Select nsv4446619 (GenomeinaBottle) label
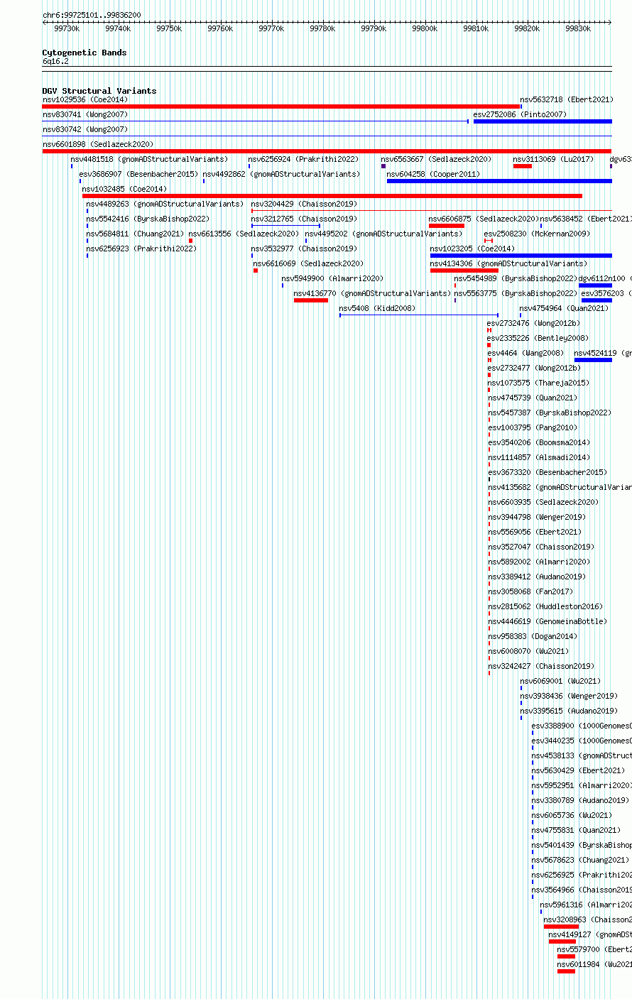 click(x=547, y=621)
